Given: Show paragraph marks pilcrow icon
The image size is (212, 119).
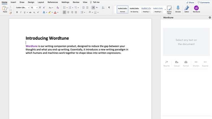Looking at the screenshot, I should 109,8.
